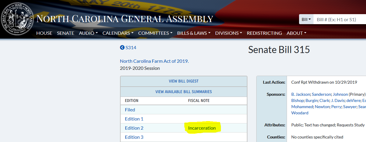Expand the DIVISIONS dropdown menu
This screenshot has width=366, height=142.
(229, 33)
